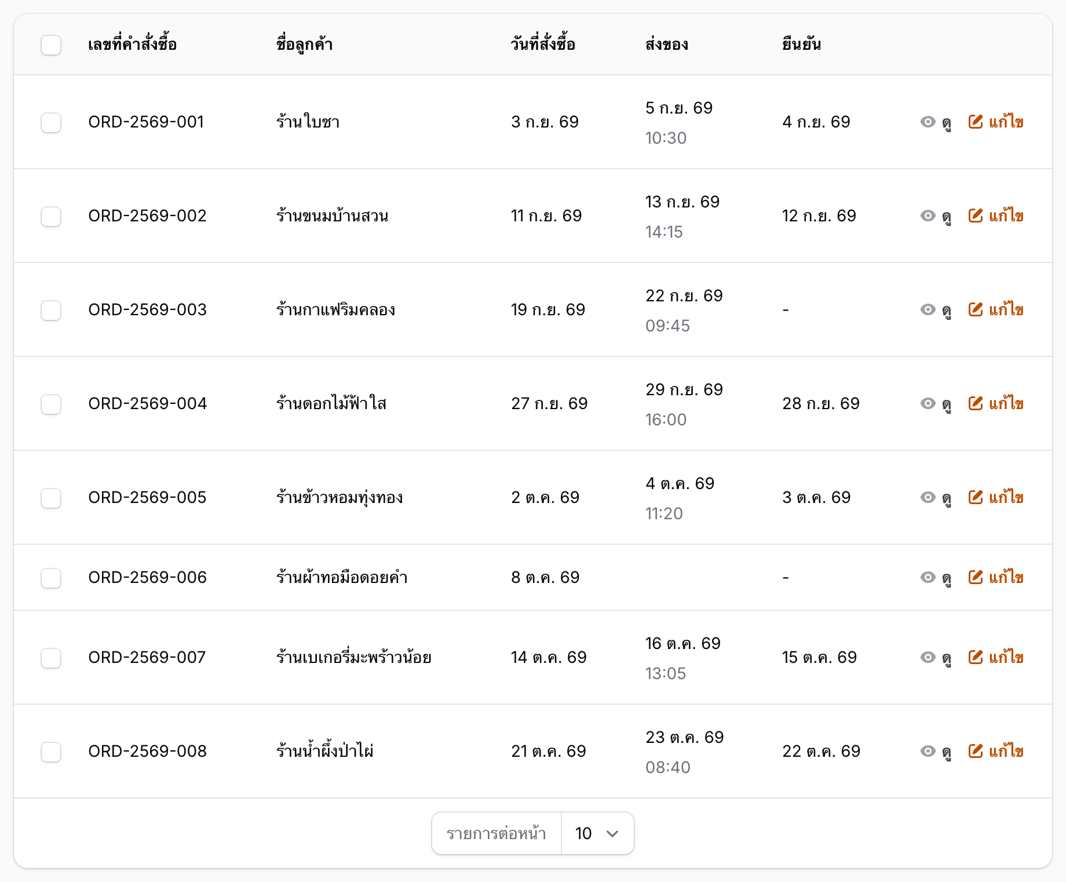Tick the select-all checkbox in table header

point(51,45)
